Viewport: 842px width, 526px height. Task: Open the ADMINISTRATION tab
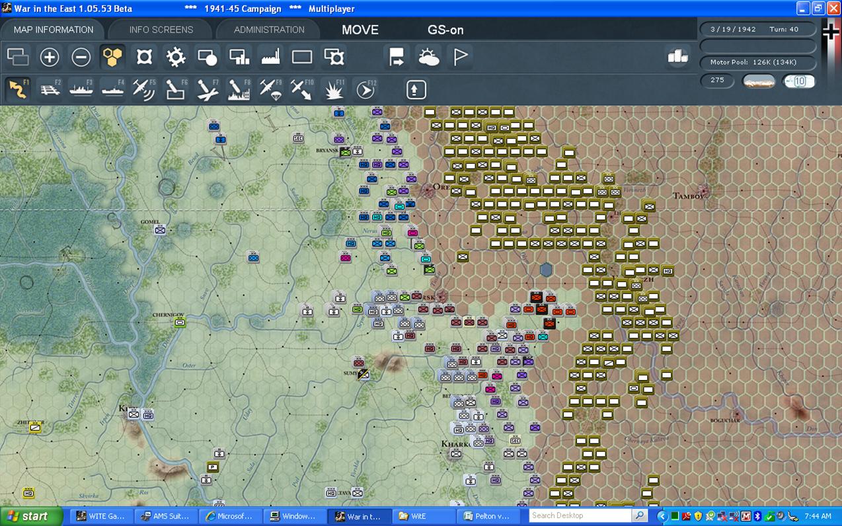tap(269, 30)
